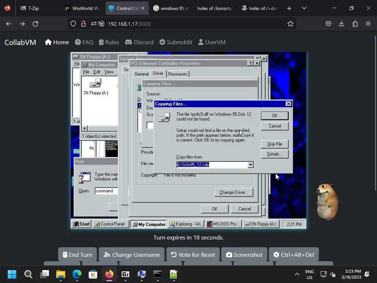Screen dimensions: 377x283
Task: Open the Discord link
Action: point(139,42)
